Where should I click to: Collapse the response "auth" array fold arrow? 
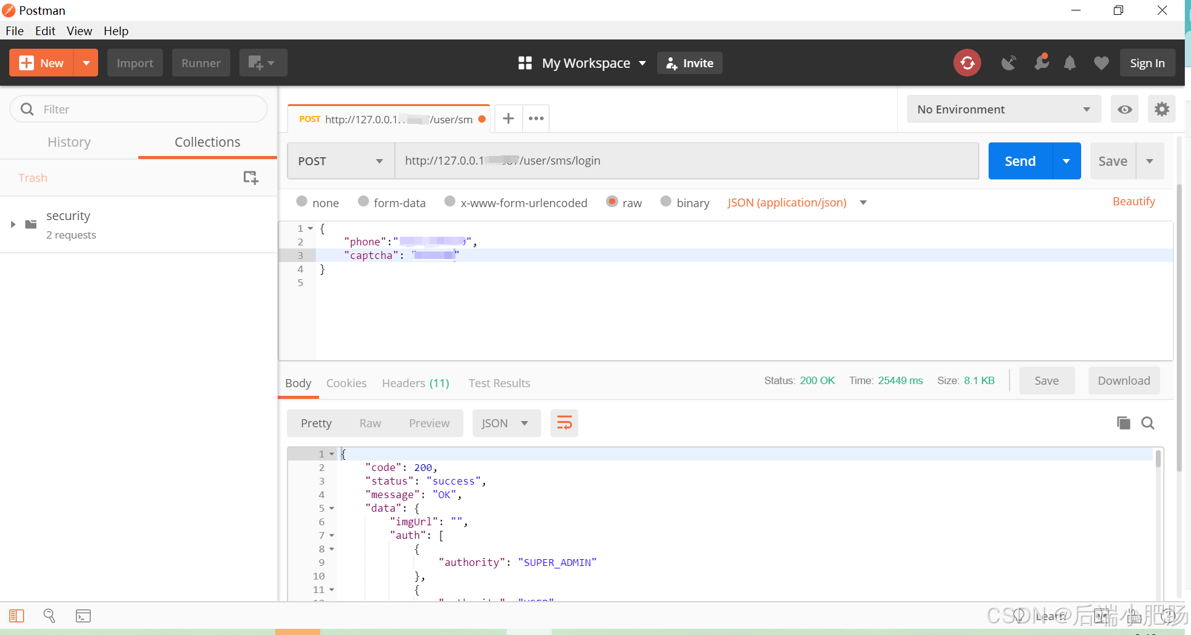331,535
